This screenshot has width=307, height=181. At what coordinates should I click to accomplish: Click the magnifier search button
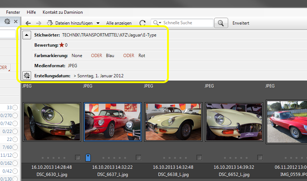(221, 23)
